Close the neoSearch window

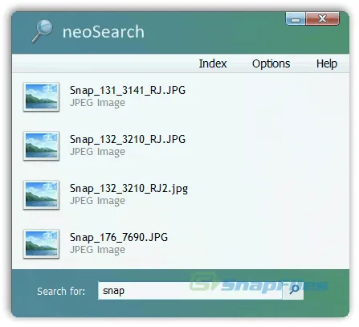point(322,18)
